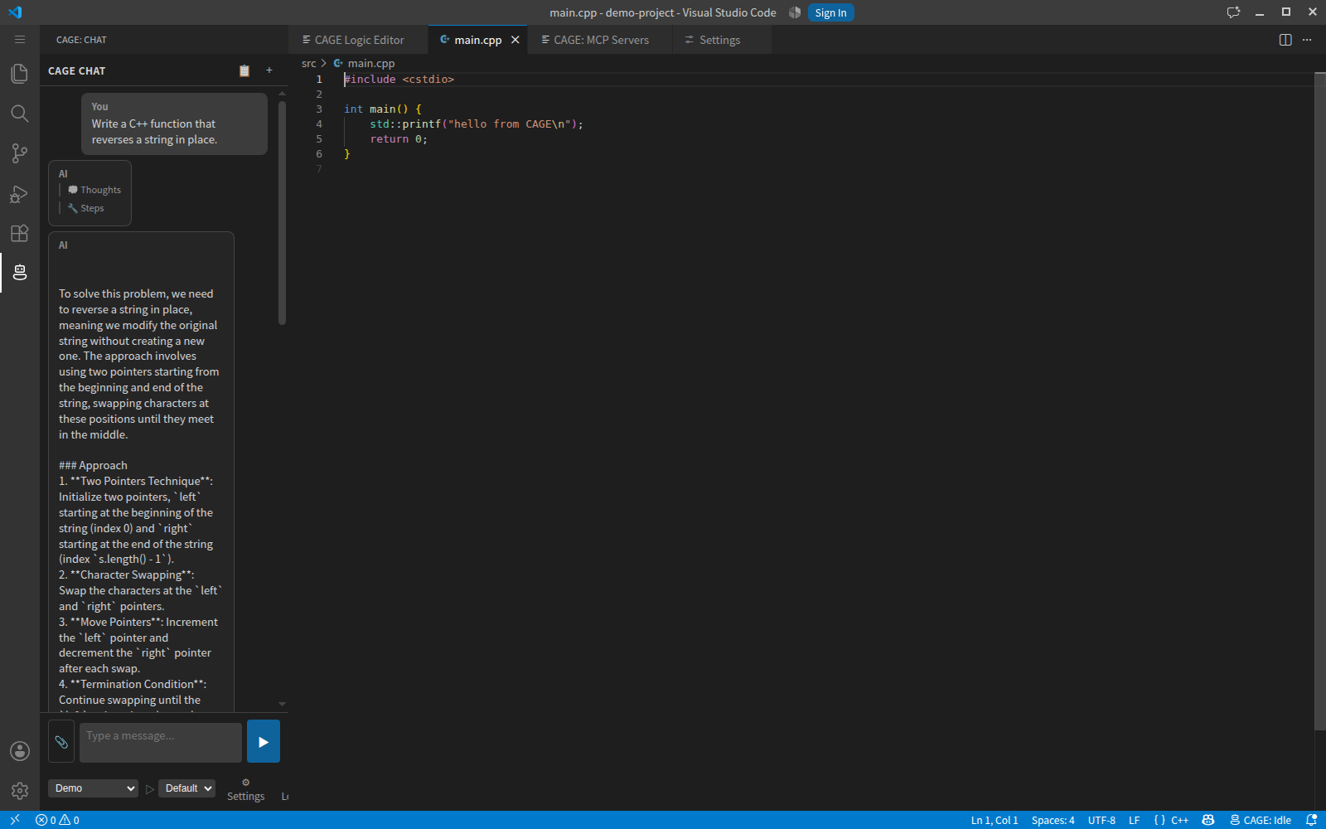
Task: Switch to the CAGE Logic Editor tab
Action: coord(359,40)
